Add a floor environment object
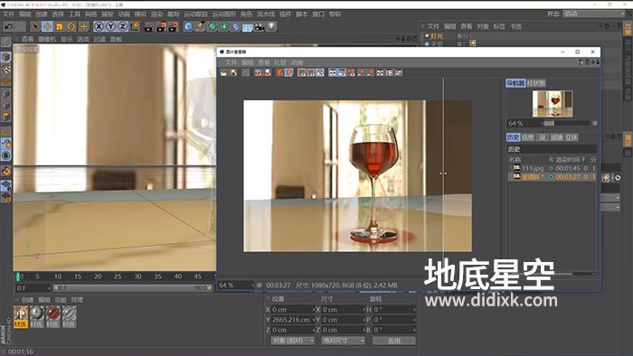633x356 pixels. pos(248,27)
